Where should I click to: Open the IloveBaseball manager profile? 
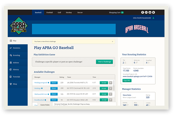click(39, 100)
